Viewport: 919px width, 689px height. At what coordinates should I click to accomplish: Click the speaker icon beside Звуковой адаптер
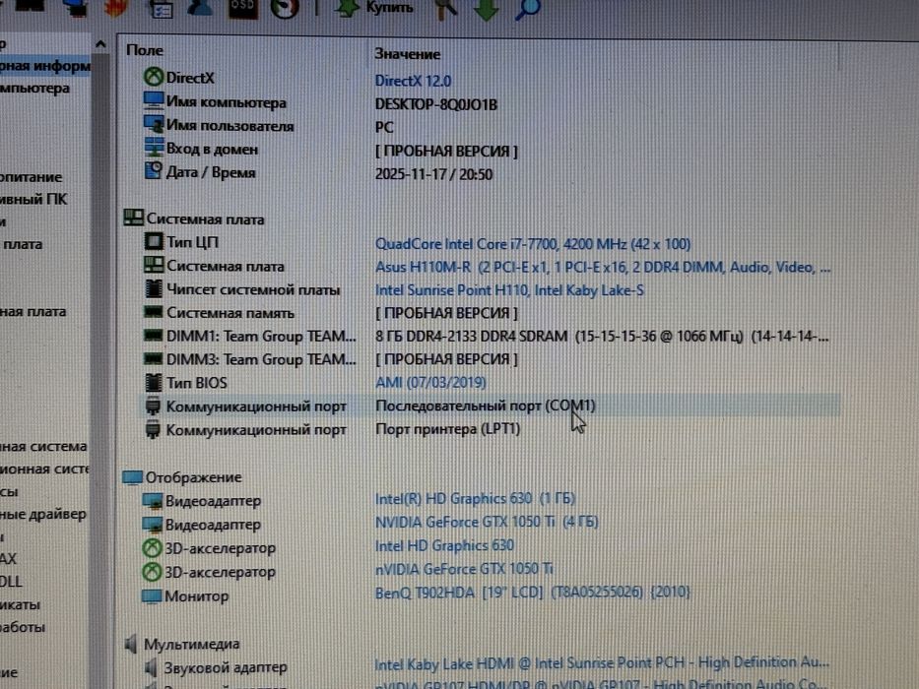(x=151, y=667)
